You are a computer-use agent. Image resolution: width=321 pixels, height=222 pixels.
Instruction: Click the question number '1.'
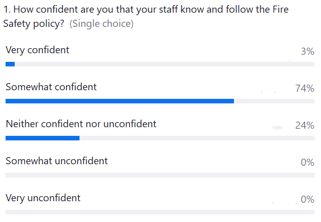click(7, 10)
